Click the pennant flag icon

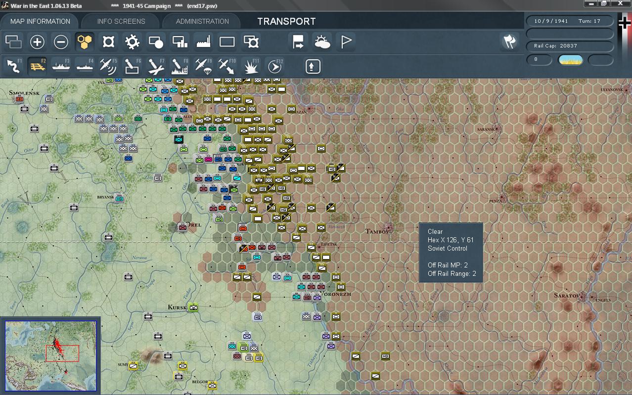[x=346, y=42]
